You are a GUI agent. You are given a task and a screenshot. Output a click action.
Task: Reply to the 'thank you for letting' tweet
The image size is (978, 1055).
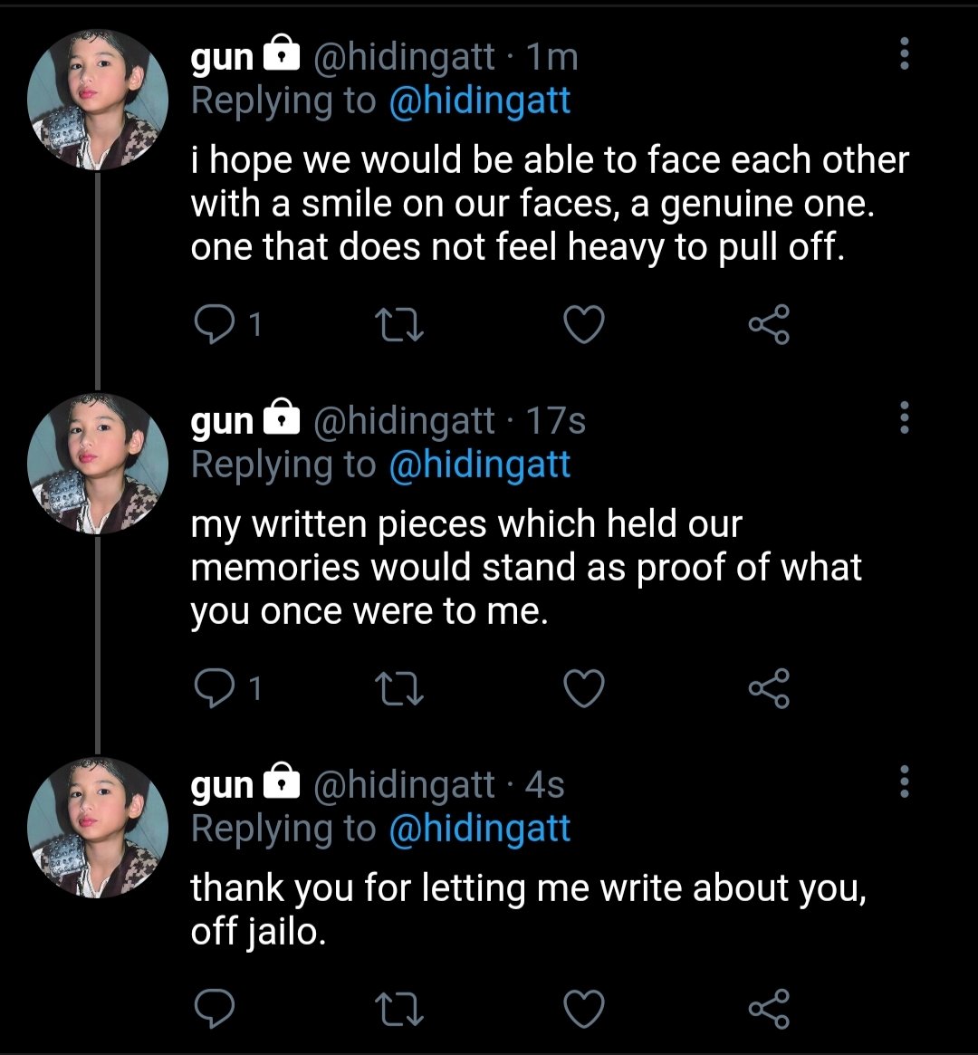[x=214, y=1009]
